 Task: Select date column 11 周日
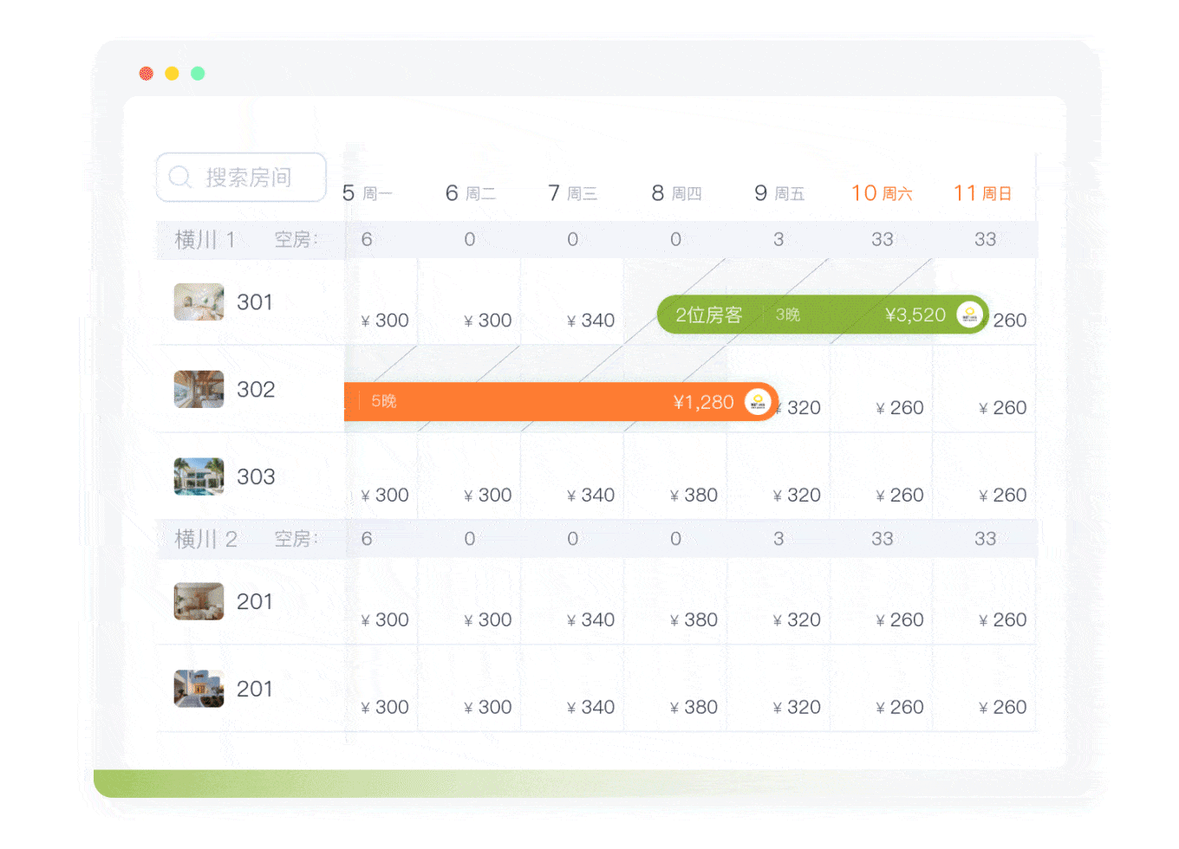click(x=983, y=193)
